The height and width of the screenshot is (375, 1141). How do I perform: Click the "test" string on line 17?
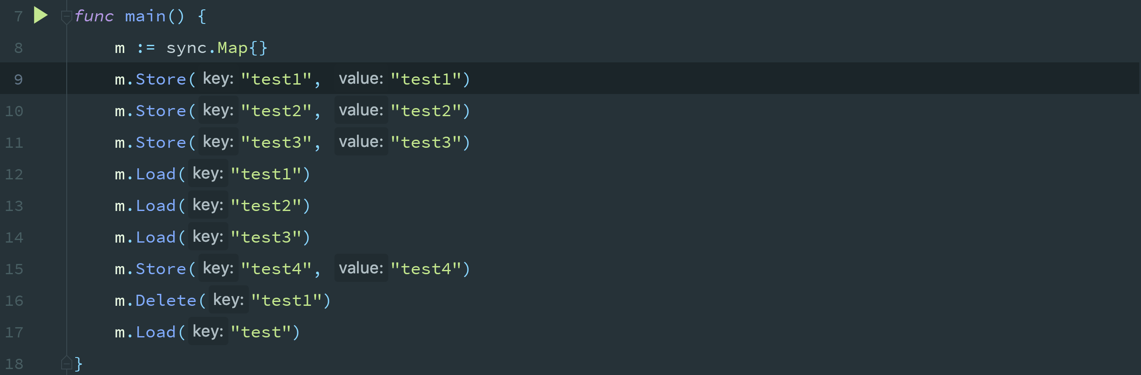[x=261, y=332]
